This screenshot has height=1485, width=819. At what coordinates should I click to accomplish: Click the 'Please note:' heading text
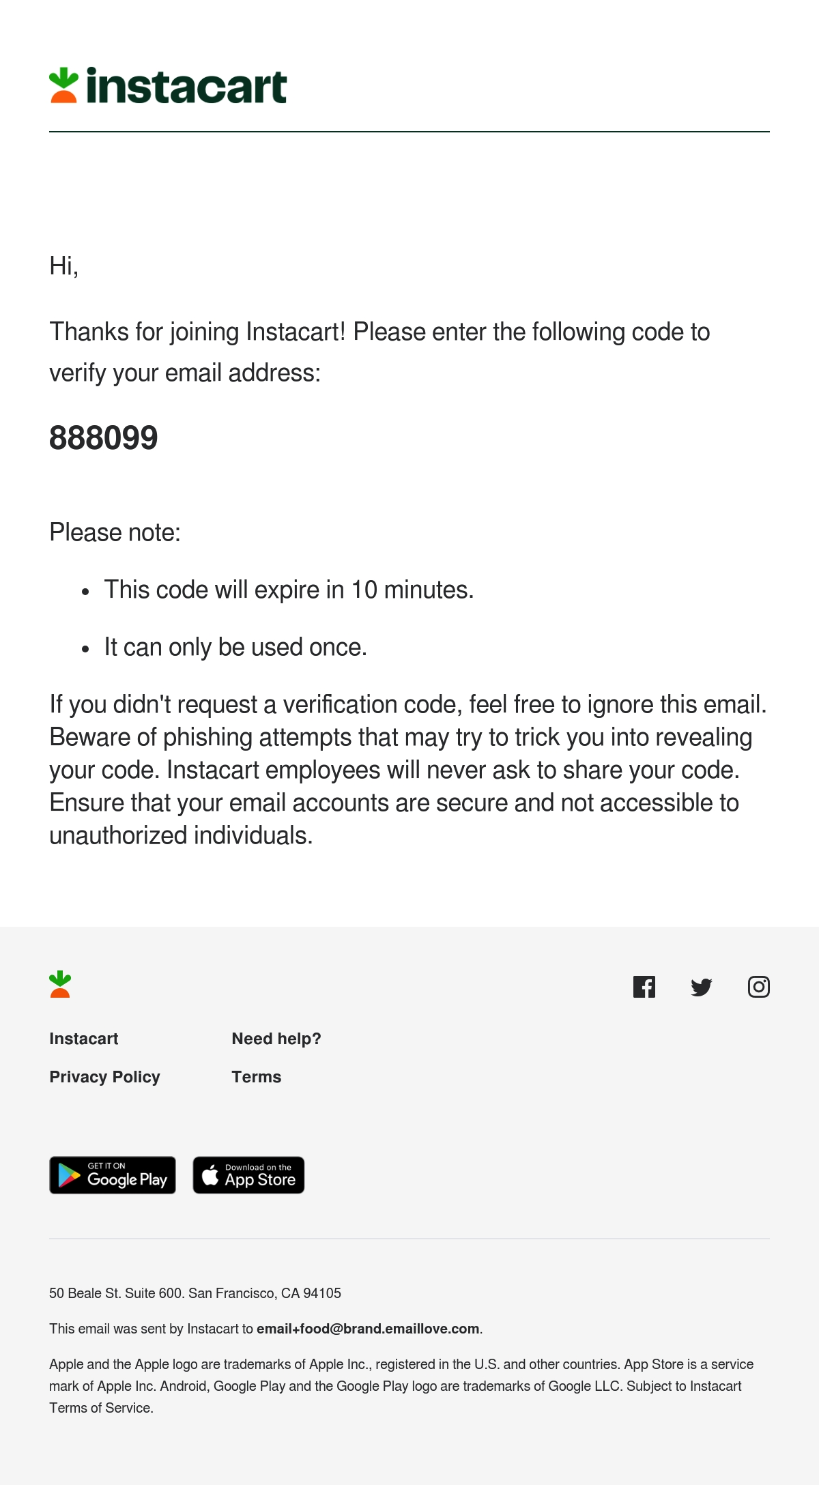point(115,532)
